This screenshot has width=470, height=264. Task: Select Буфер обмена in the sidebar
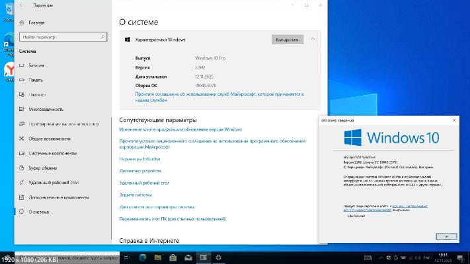point(42,168)
